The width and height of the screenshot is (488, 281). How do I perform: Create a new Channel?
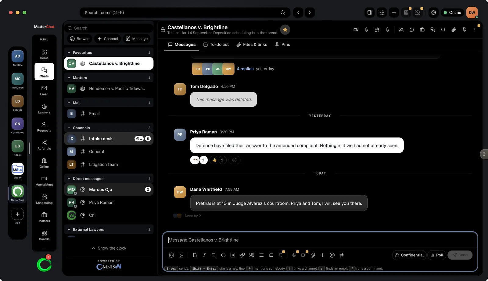point(108,39)
